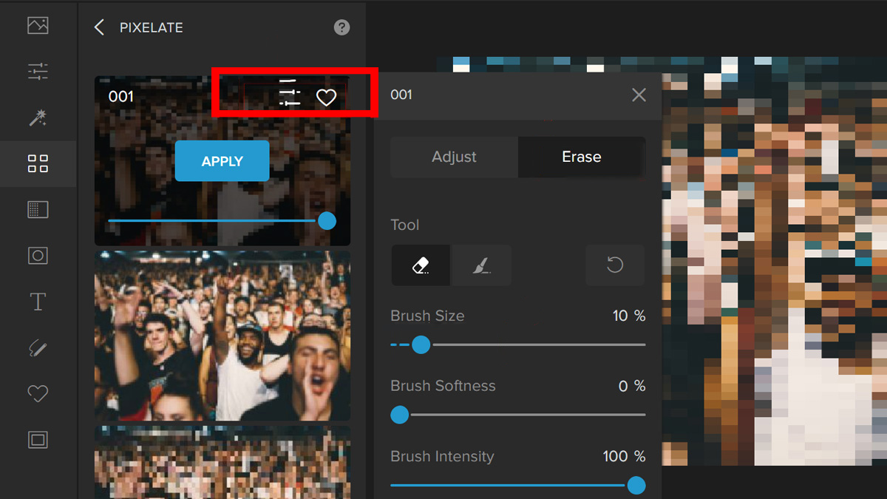The width and height of the screenshot is (887, 499).
Task: Favorite the 001 pixelate effect
Action: click(x=326, y=98)
